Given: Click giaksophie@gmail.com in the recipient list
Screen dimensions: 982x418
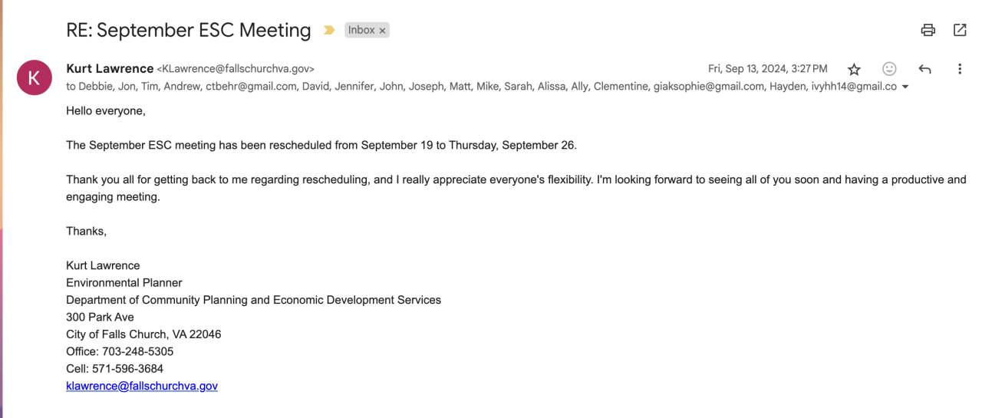Looking at the screenshot, I should click(709, 87).
